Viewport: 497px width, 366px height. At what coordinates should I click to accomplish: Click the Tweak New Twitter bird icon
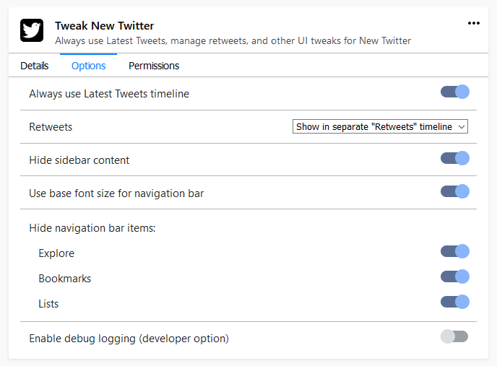[x=32, y=30]
